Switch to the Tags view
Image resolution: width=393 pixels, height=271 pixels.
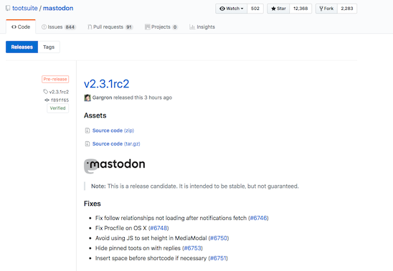49,47
